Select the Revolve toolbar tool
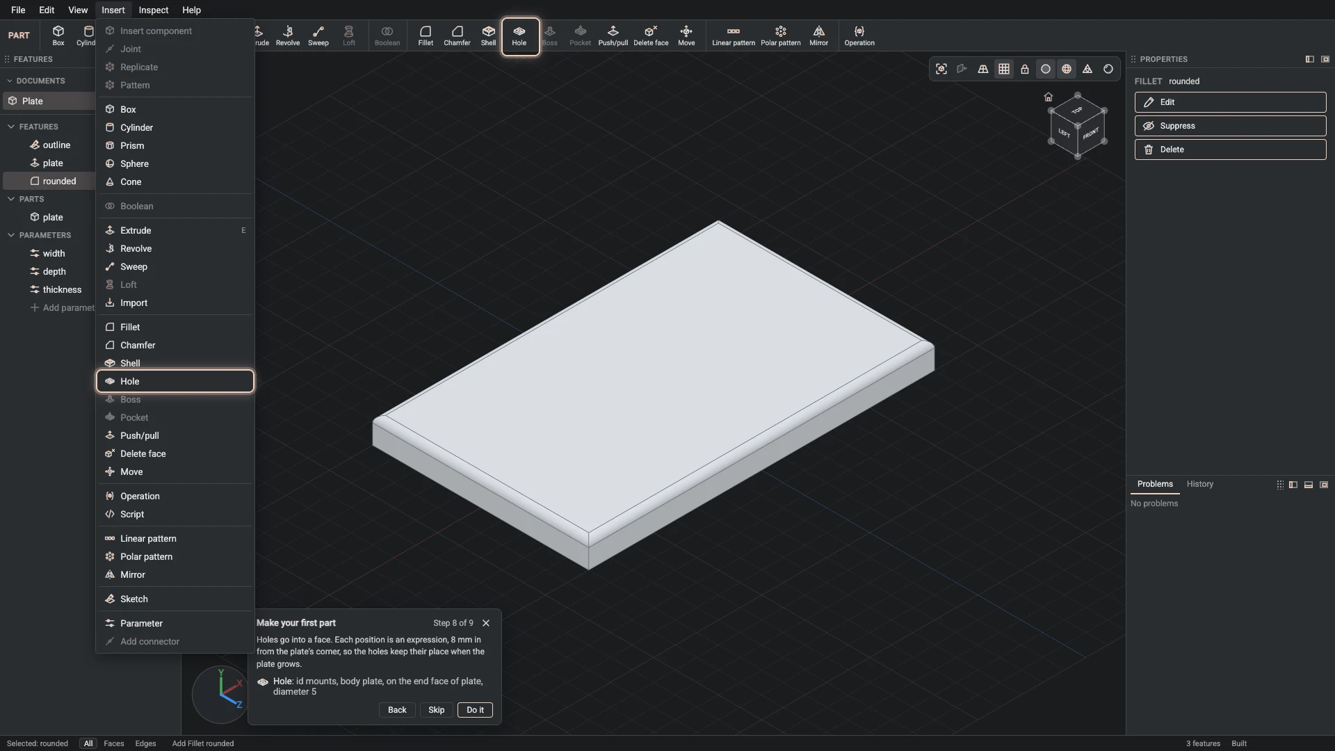Screen dimensions: 1335x751 pos(288,35)
